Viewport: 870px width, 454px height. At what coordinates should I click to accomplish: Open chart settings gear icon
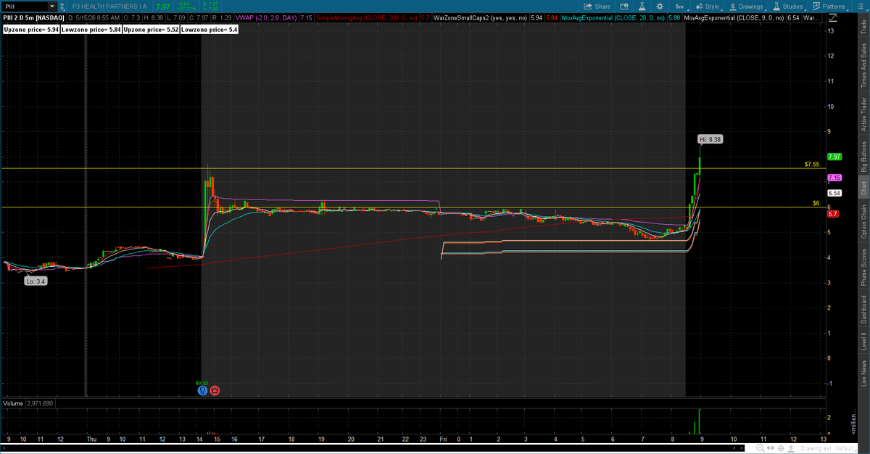(x=660, y=7)
